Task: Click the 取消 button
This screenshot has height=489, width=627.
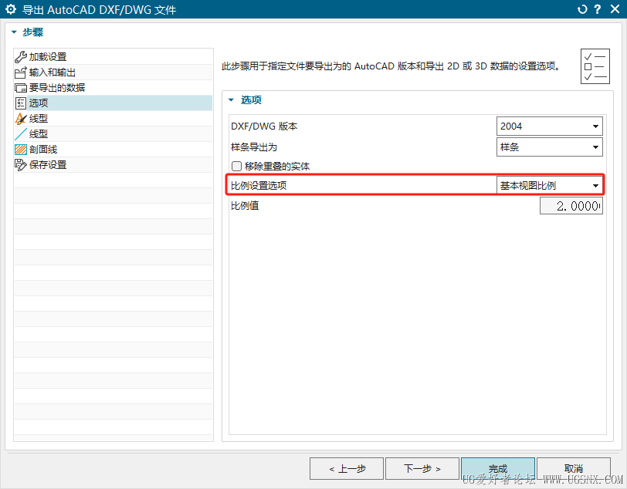Action: [574, 469]
